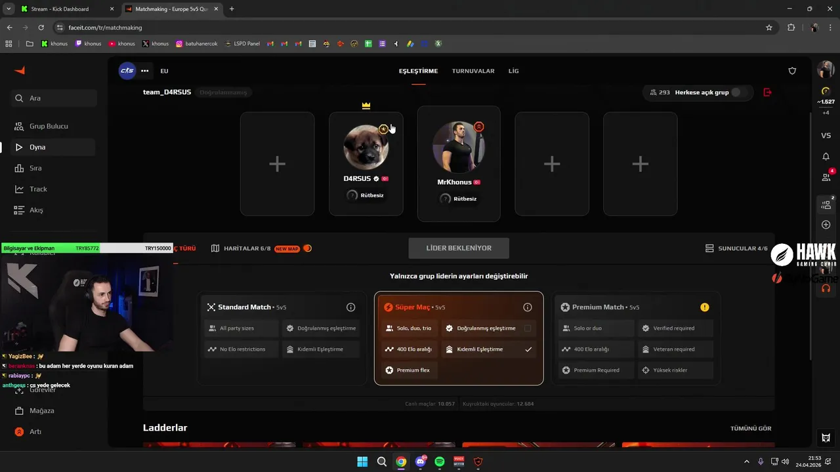Switch to the LİG tab
Screen dimensions: 840x472
point(513,71)
